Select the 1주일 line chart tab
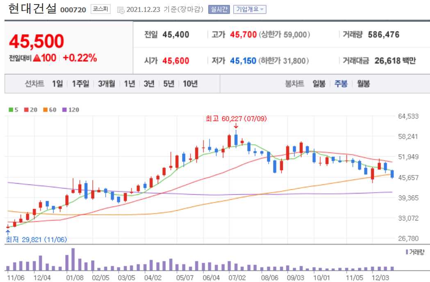Screen dimensions: 430x282 tap(80, 83)
